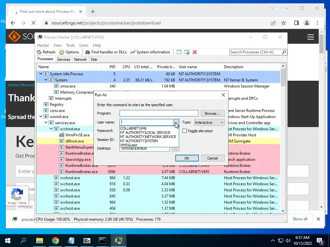330x247 pixels.
Task: Toggle Chrome side panel icon
Action: click(x=296, y=23)
